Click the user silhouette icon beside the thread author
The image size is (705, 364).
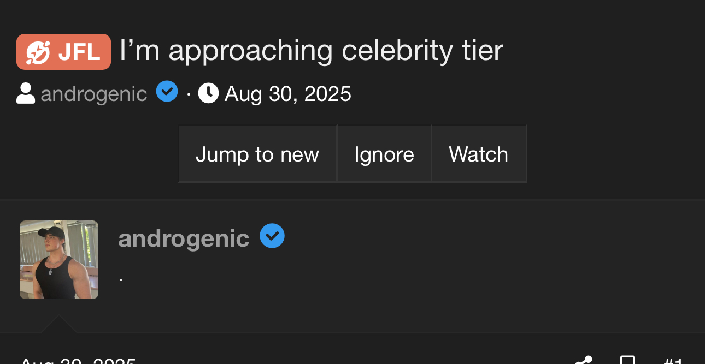click(26, 94)
